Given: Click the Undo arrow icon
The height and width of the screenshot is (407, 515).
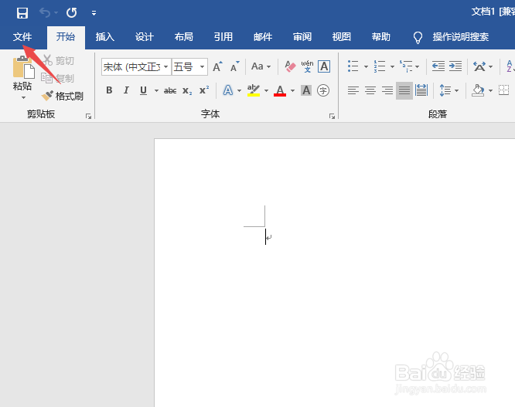Looking at the screenshot, I should [45, 13].
